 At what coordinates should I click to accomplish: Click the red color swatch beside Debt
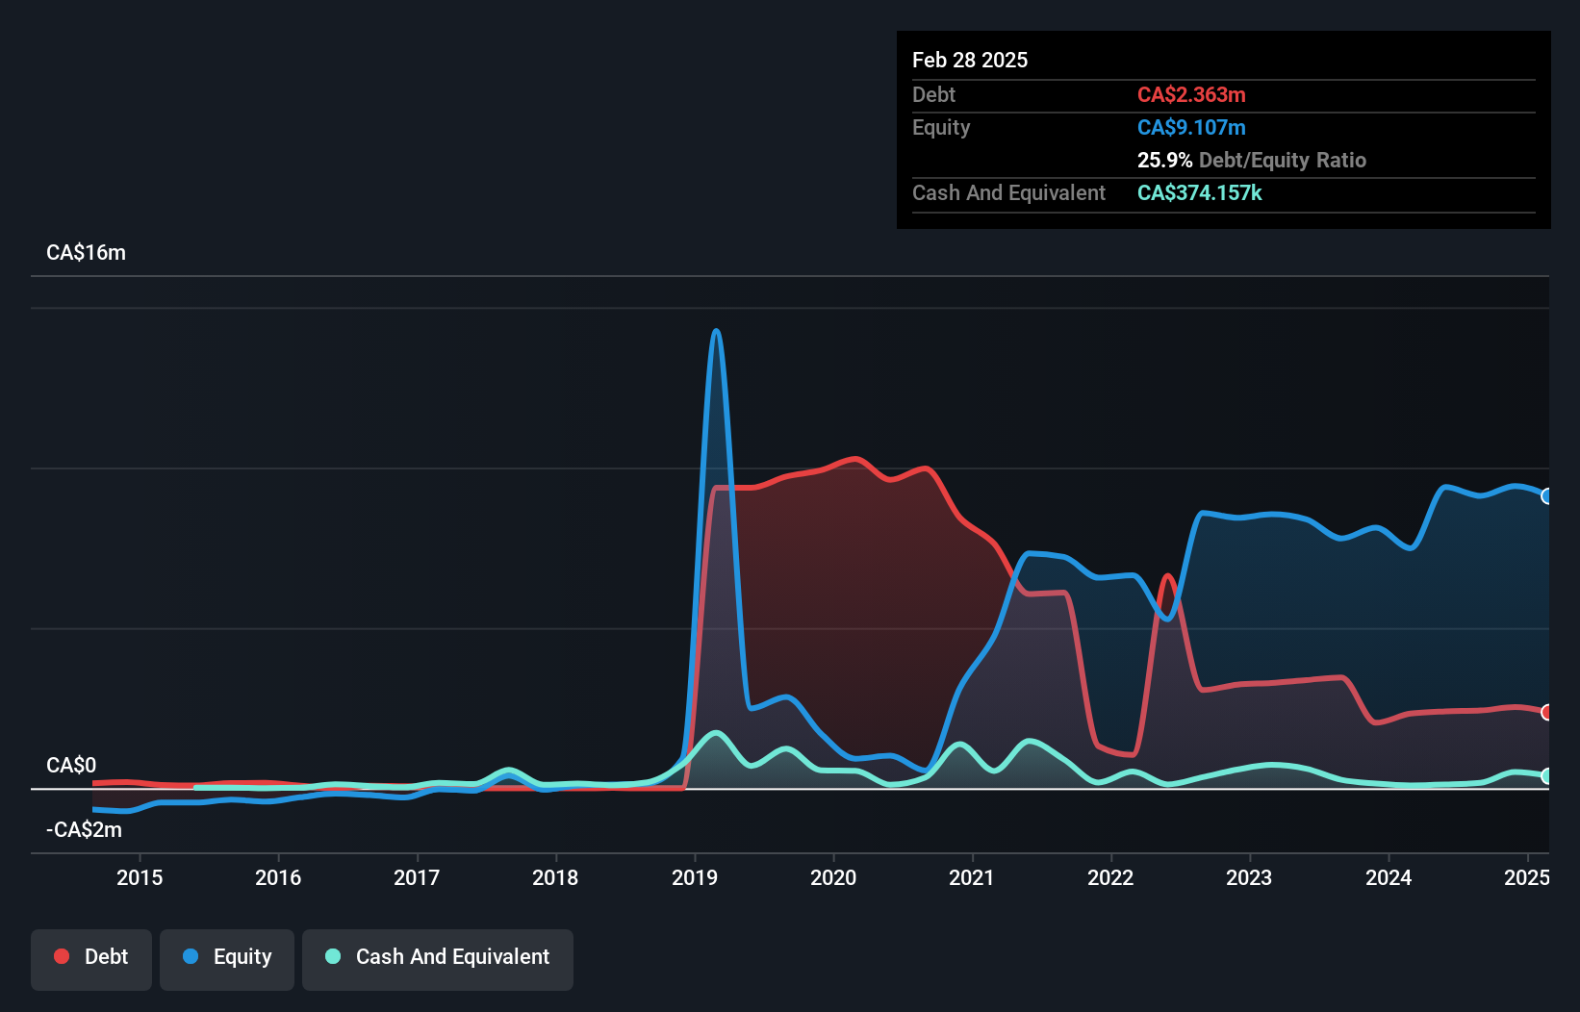click(62, 957)
